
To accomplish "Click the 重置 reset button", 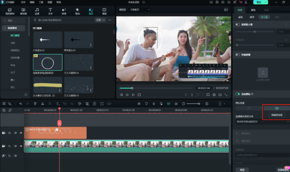I will [x=242, y=169].
